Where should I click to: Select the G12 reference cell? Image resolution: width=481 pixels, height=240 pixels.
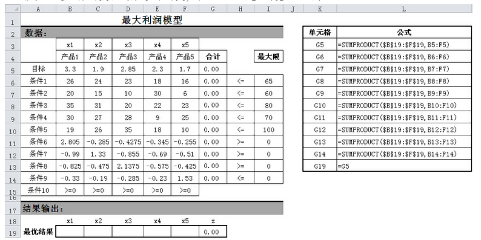[x=320, y=130]
